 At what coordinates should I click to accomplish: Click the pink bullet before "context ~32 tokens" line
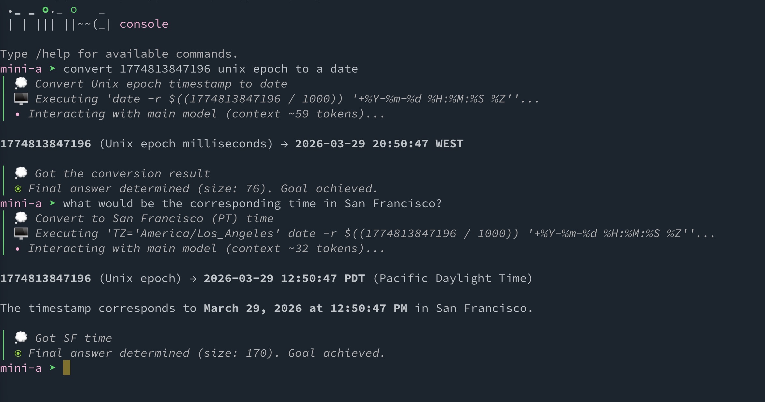tap(18, 249)
